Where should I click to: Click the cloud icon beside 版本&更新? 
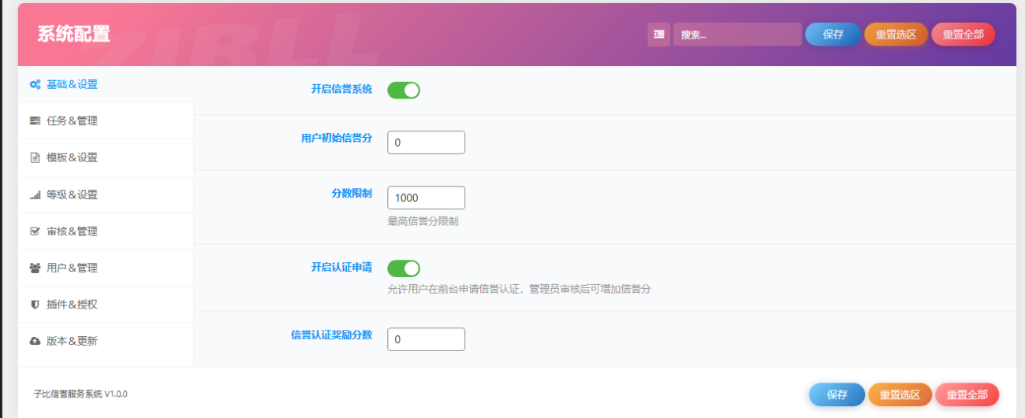[35, 342]
